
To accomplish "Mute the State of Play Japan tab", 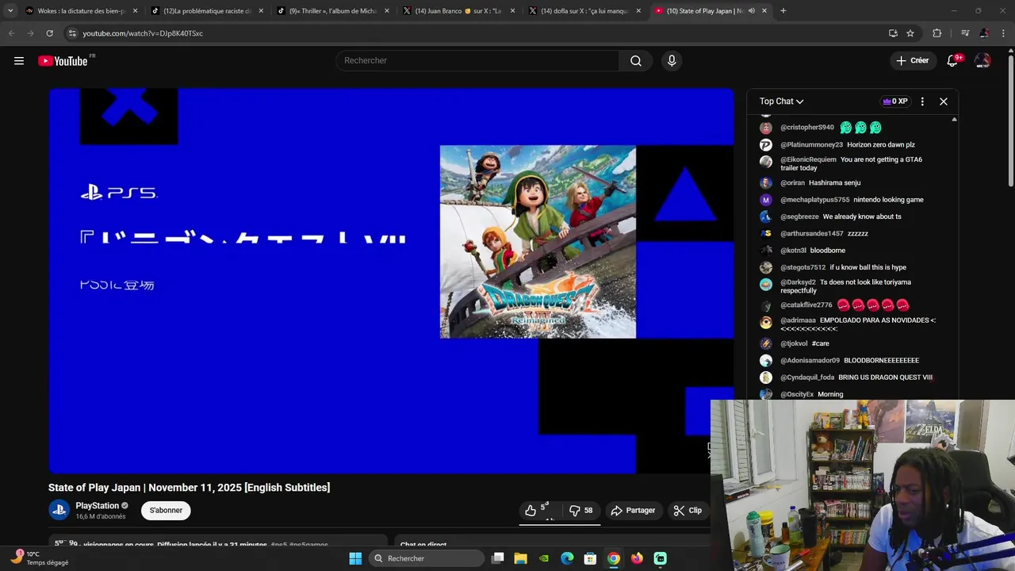I will [752, 11].
